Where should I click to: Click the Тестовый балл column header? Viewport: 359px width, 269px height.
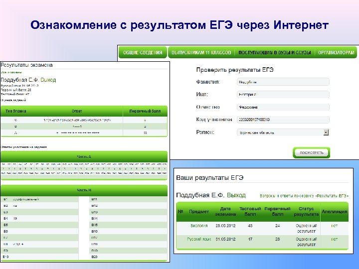tap(250, 212)
